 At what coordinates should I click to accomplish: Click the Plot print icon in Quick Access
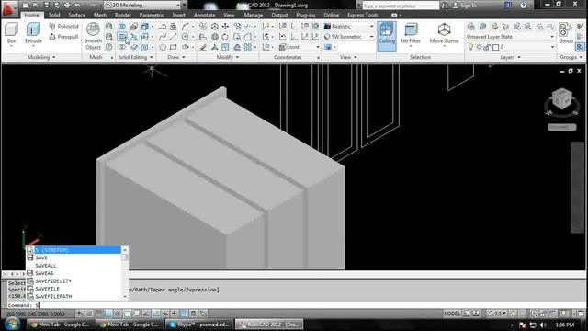pos(67,6)
